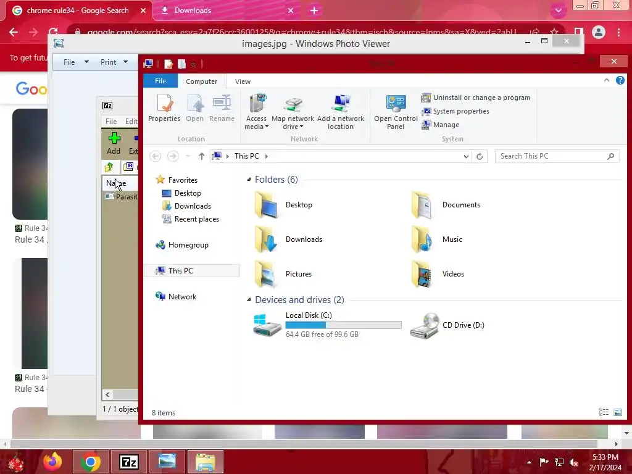
Task: Collapse the Folders (6) group
Action: point(249,180)
